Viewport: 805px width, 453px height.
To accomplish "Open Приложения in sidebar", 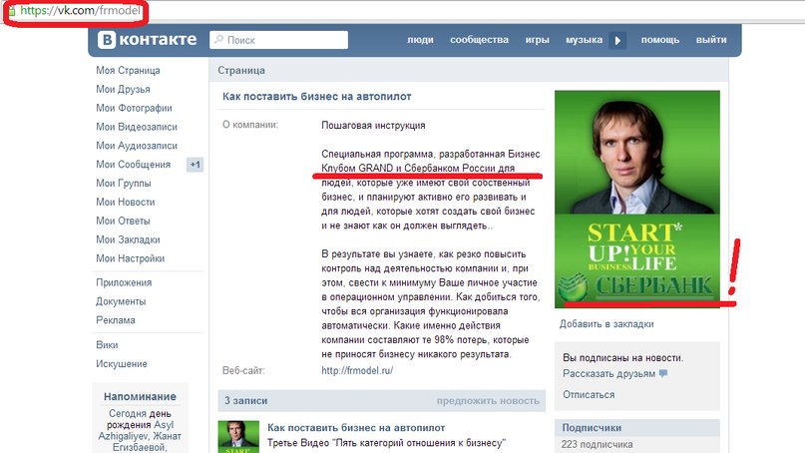I will click(124, 282).
